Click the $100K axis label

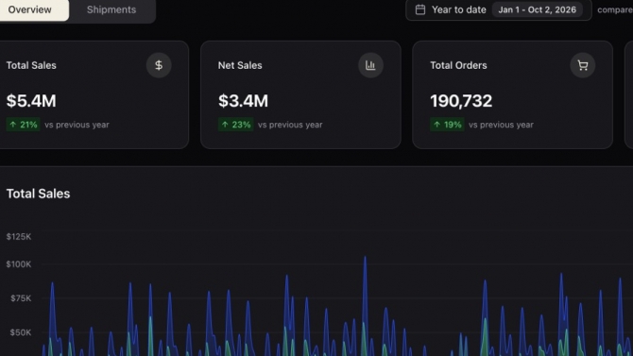[19, 264]
